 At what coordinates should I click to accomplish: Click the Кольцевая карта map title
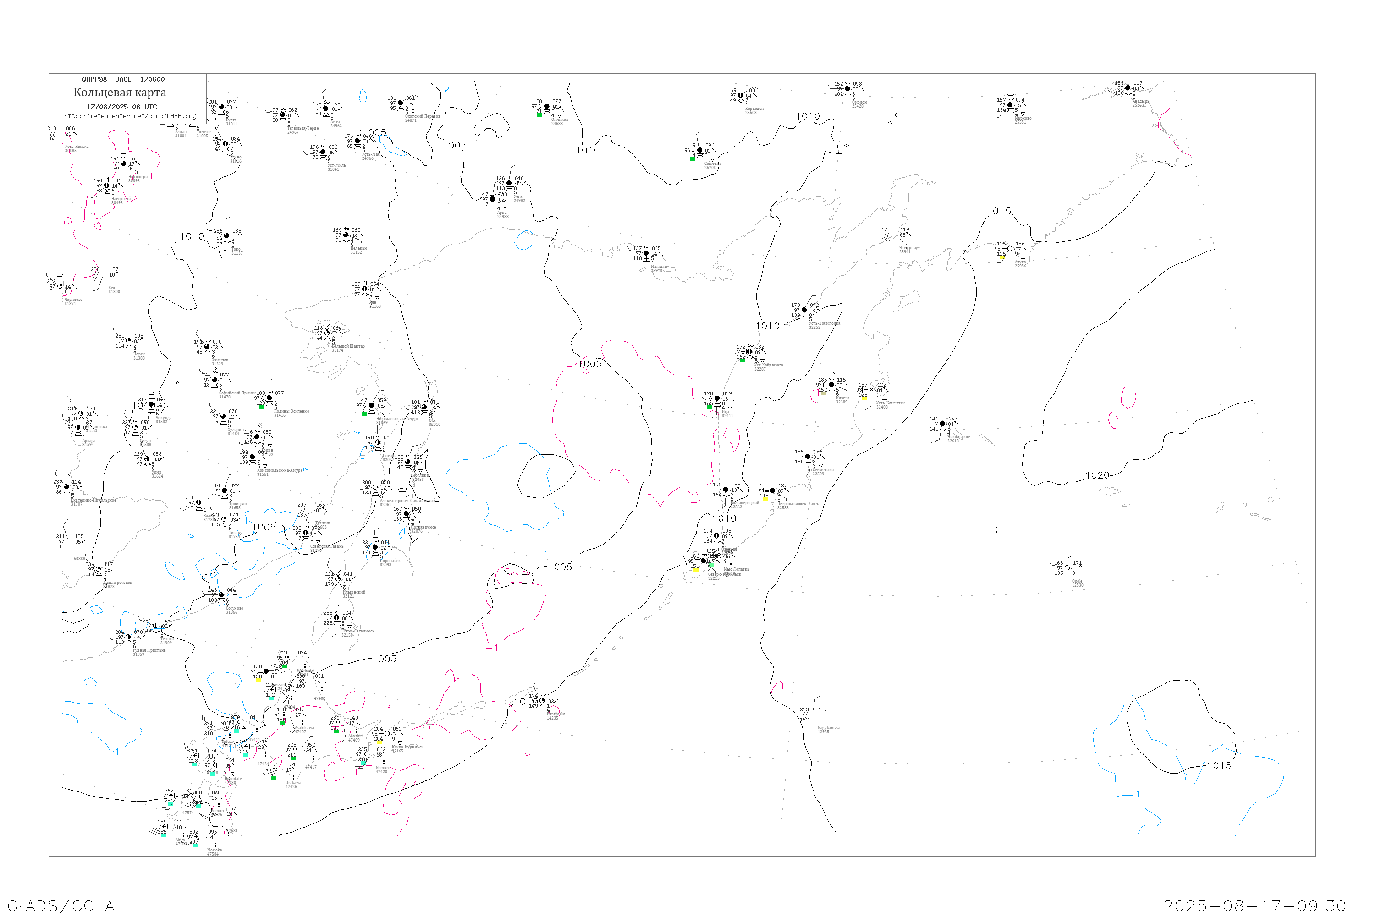click(x=120, y=93)
